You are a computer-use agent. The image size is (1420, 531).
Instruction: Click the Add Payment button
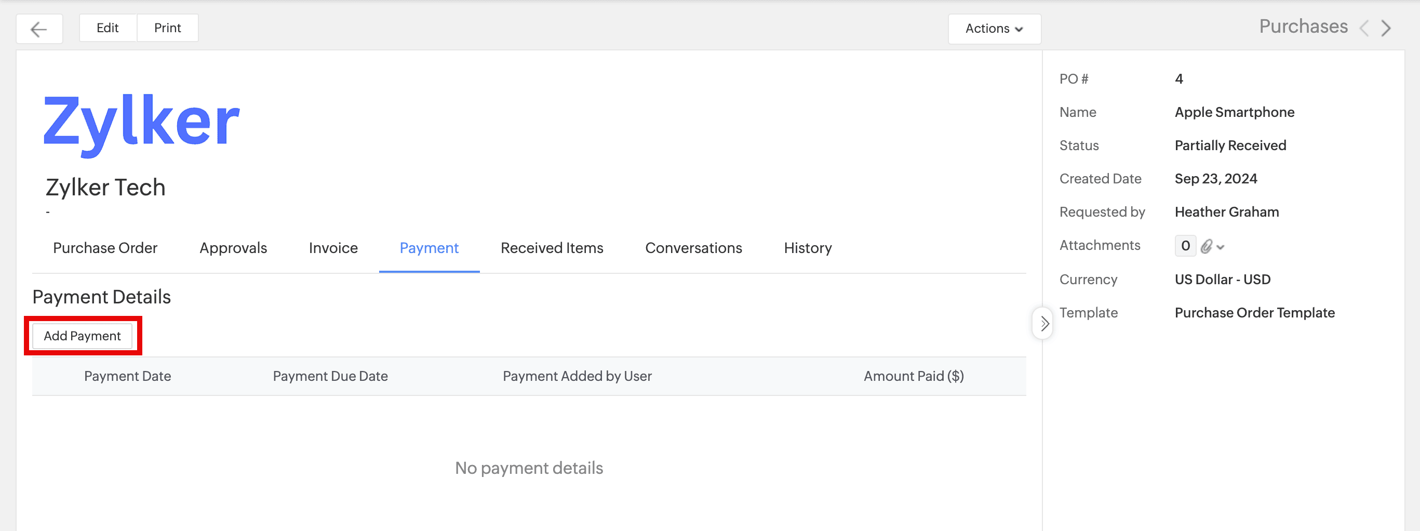82,336
